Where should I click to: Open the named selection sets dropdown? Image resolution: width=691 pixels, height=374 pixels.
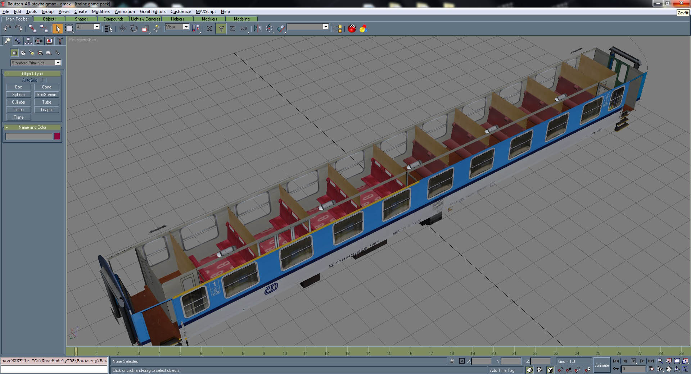point(308,27)
